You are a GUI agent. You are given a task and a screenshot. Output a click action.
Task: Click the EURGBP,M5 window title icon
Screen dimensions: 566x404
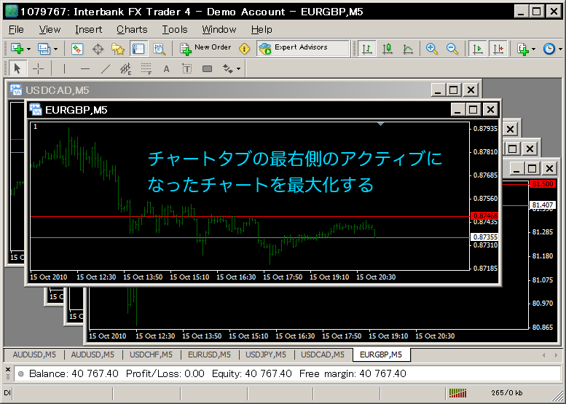coord(36,109)
